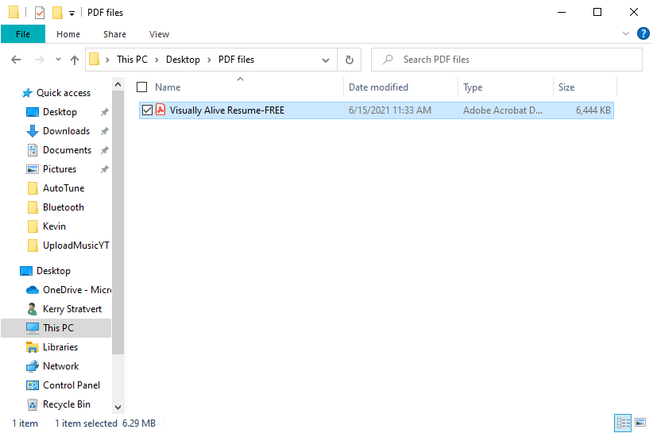Screen dimensions: 653x433
Task: Open OneDrive in navigation pane
Action: (x=76, y=290)
